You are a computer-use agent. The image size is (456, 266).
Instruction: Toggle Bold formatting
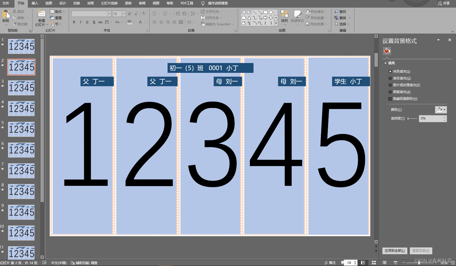click(74, 22)
